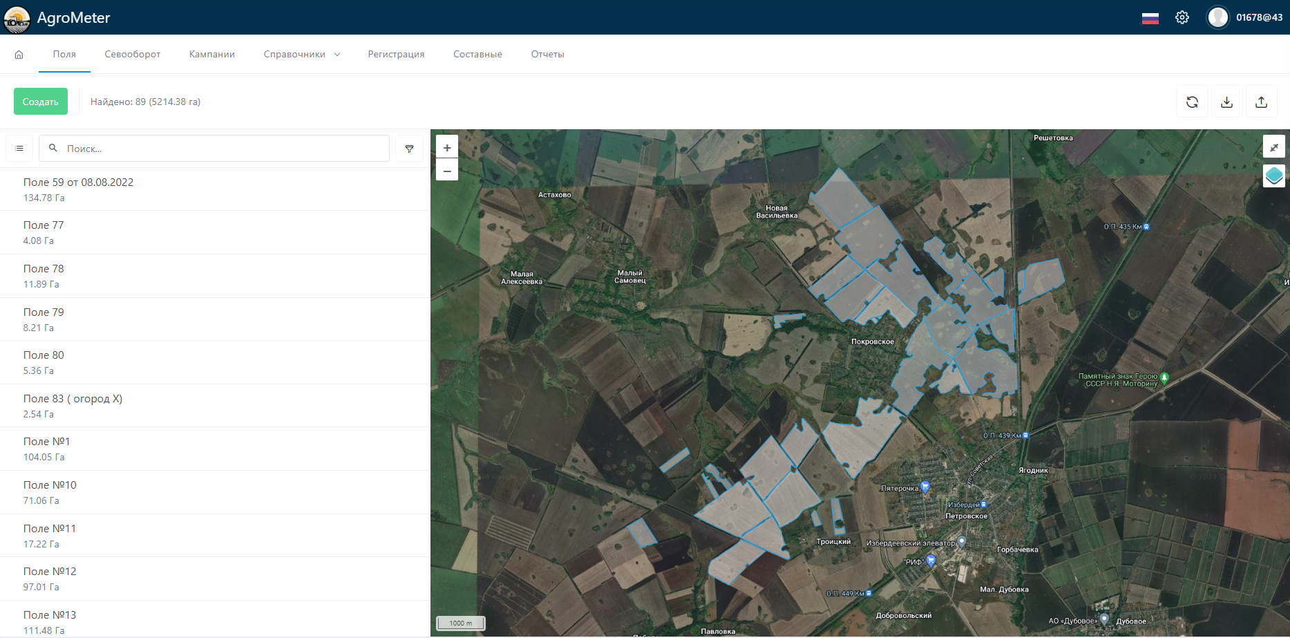This screenshot has height=638, width=1290.
Task: Click the home icon in navigation bar
Action: (19, 55)
